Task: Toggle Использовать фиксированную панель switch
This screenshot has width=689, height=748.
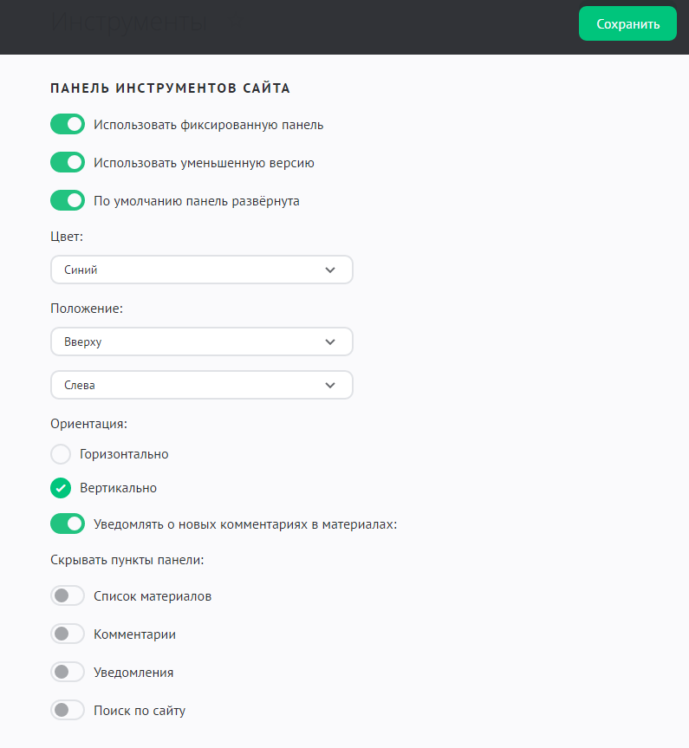Action: tap(68, 125)
